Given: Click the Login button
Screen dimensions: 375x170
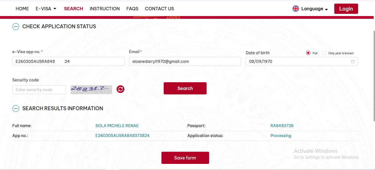Looking at the screenshot, I should [x=346, y=9].
